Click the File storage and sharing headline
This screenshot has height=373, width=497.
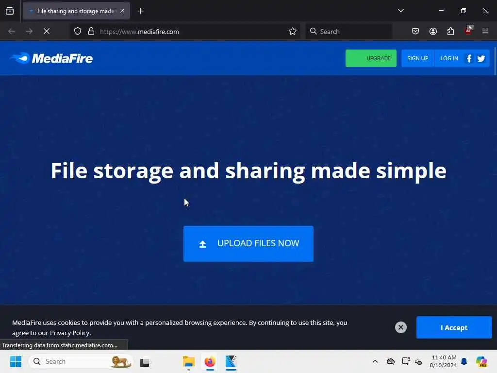248,171
